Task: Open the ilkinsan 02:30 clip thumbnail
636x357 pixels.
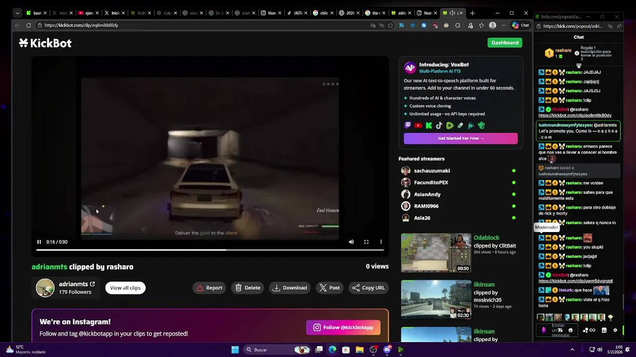Action: pos(436,299)
